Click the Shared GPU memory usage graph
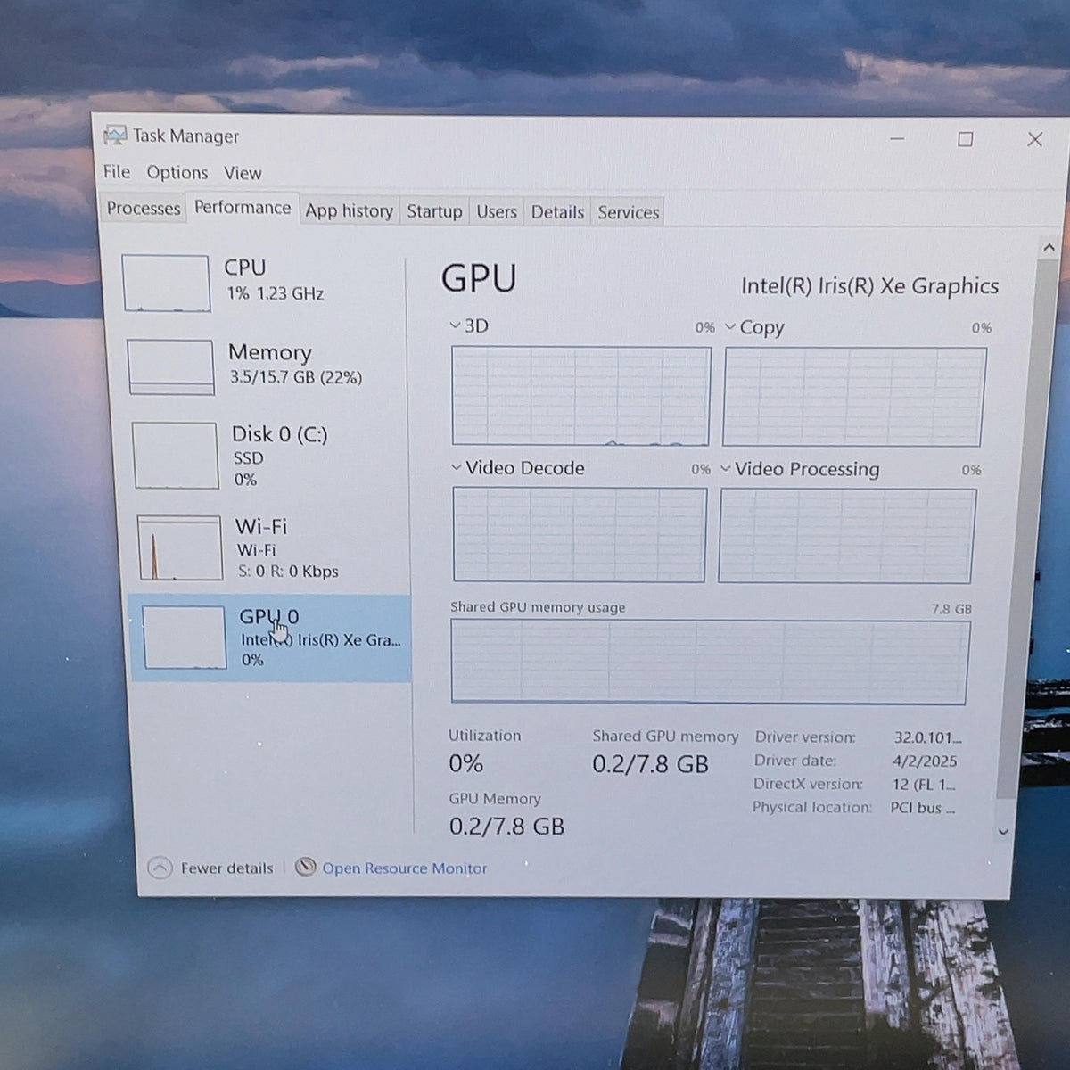 709,662
